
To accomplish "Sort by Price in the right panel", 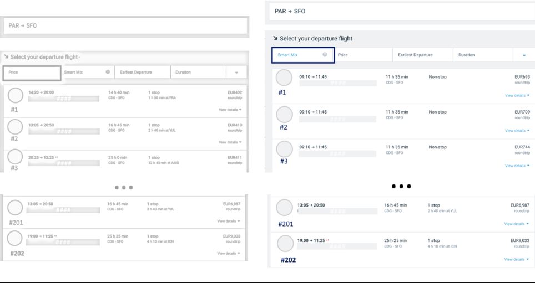I will point(364,55).
